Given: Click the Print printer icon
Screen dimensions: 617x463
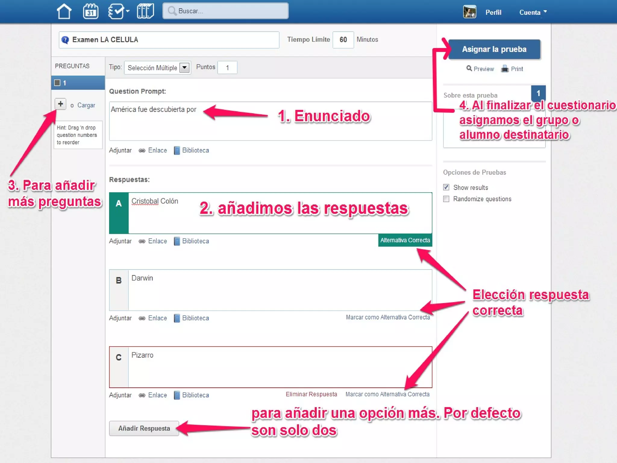Looking at the screenshot, I should coord(505,69).
